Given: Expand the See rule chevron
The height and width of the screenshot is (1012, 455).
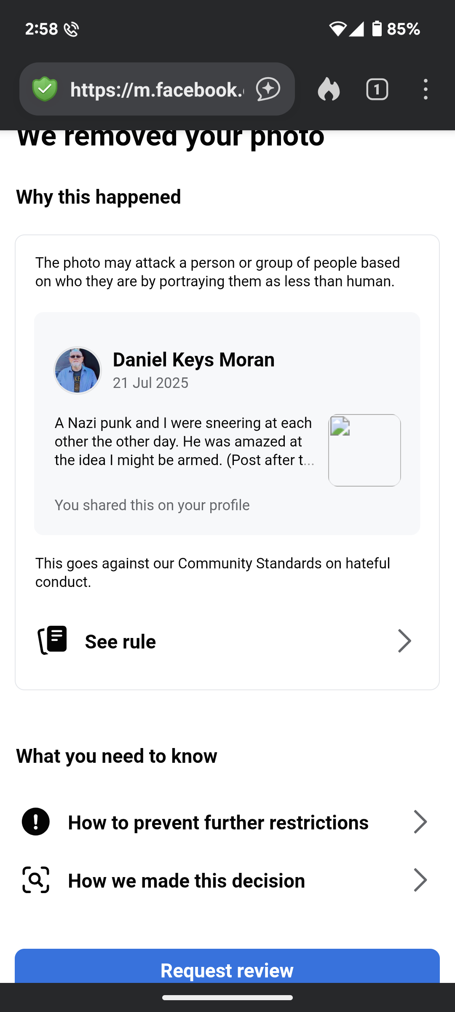Looking at the screenshot, I should [x=404, y=641].
